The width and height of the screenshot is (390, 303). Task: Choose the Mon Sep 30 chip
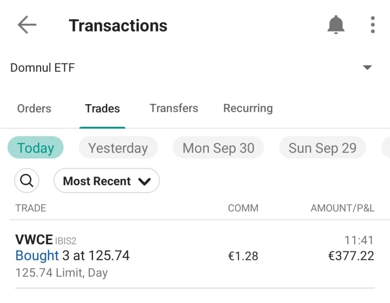pos(218,148)
